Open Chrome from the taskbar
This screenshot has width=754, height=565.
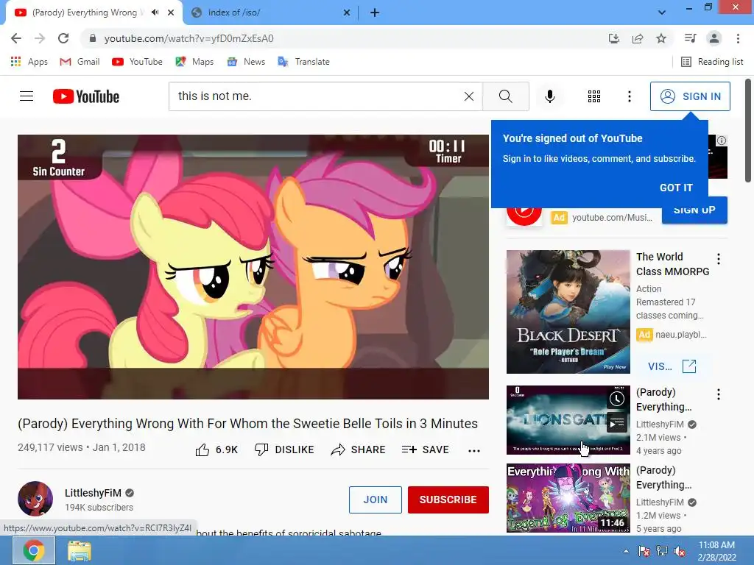pos(34,551)
